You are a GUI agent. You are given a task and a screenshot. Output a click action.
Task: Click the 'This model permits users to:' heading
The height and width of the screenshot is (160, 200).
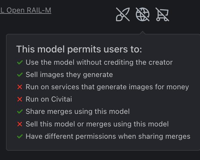79,49
